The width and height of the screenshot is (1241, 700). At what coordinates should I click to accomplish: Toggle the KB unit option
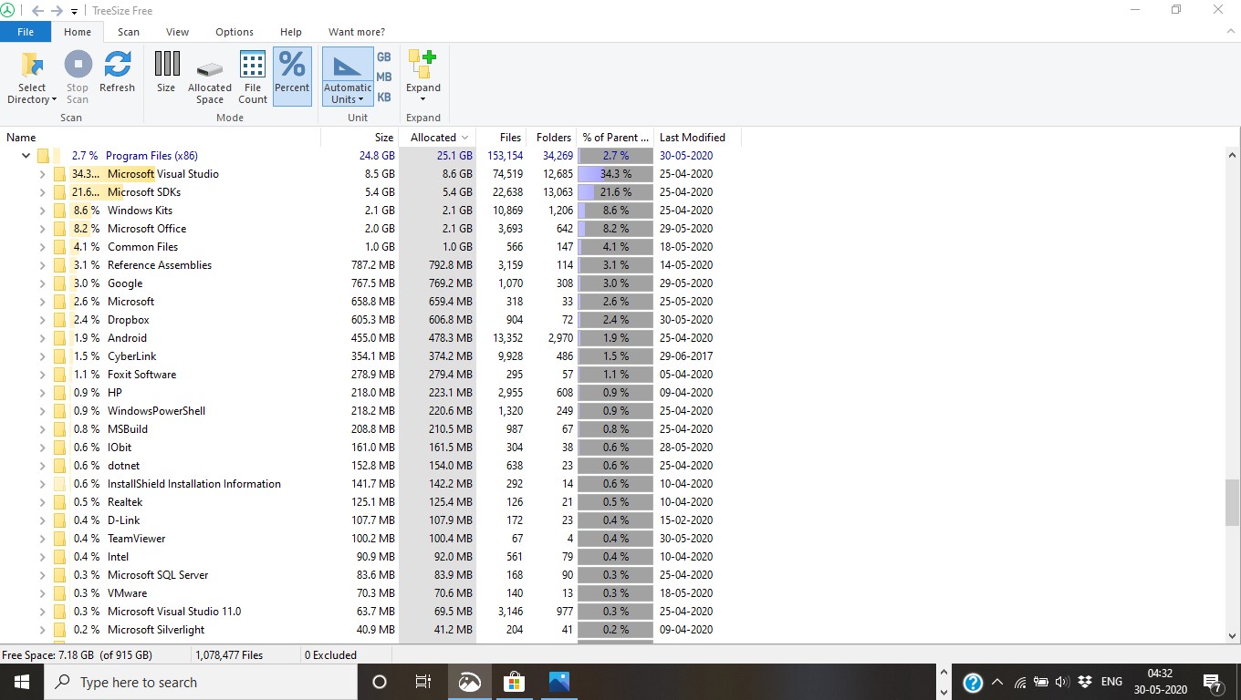point(384,97)
